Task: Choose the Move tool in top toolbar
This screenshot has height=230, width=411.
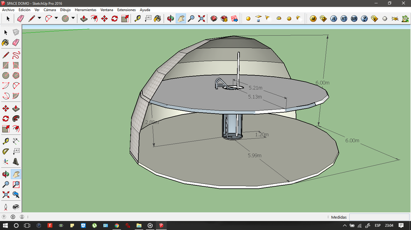Action: [x=104, y=18]
